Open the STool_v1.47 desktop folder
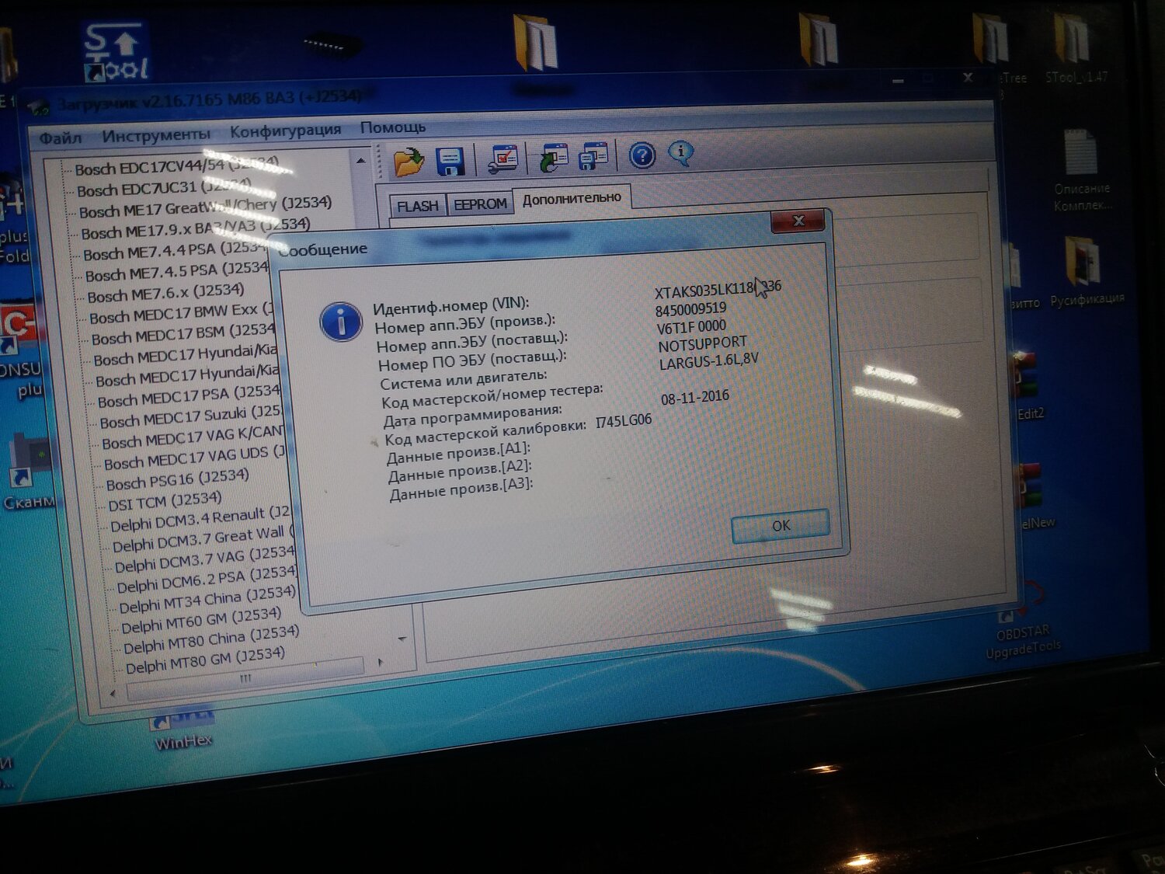Image resolution: width=1165 pixels, height=874 pixels. (x=1074, y=47)
